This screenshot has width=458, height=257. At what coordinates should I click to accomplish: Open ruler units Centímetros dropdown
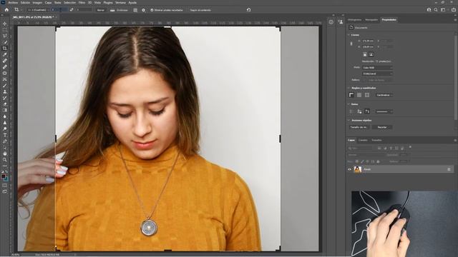pos(384,95)
